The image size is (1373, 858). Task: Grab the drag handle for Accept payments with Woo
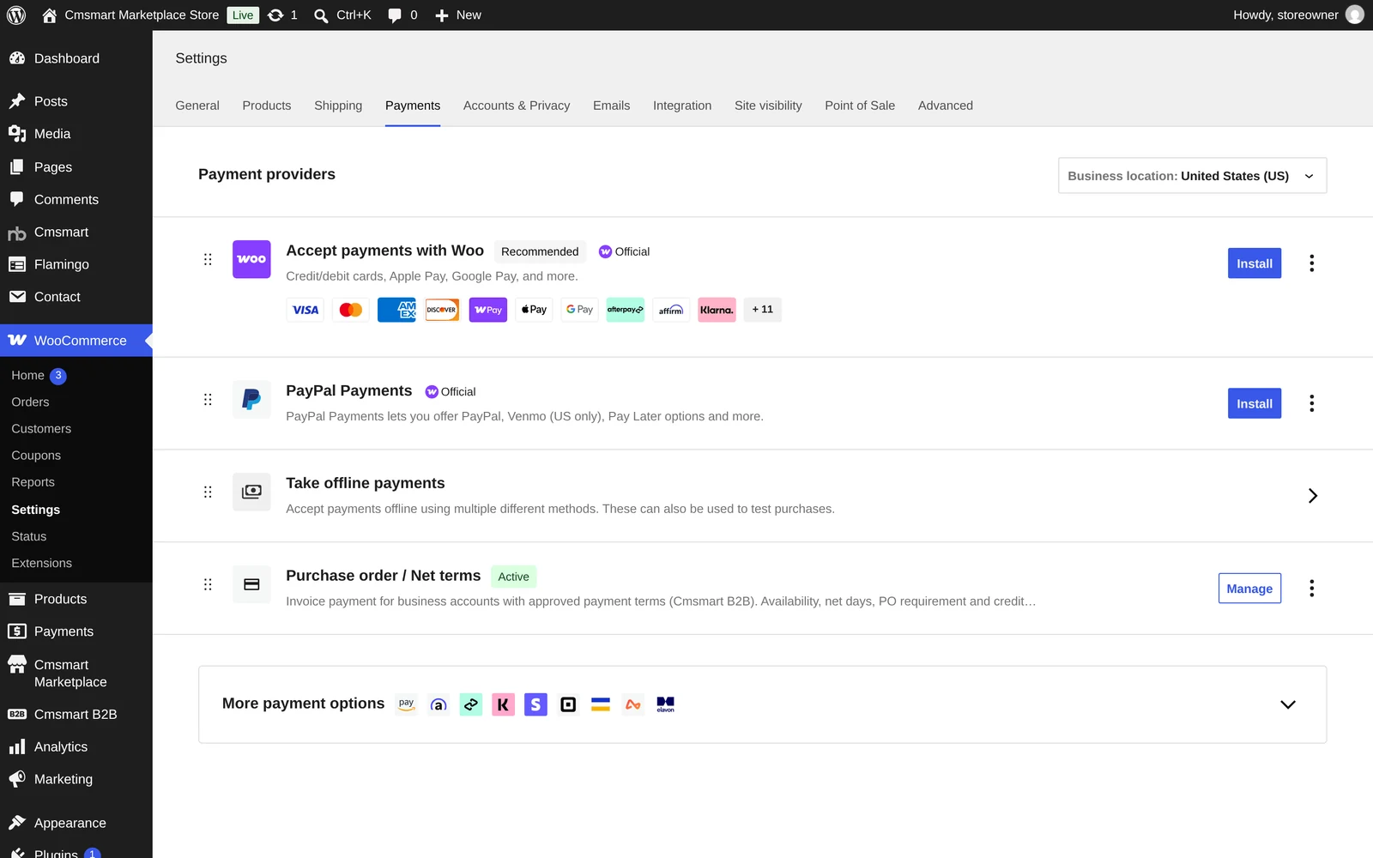(208, 259)
